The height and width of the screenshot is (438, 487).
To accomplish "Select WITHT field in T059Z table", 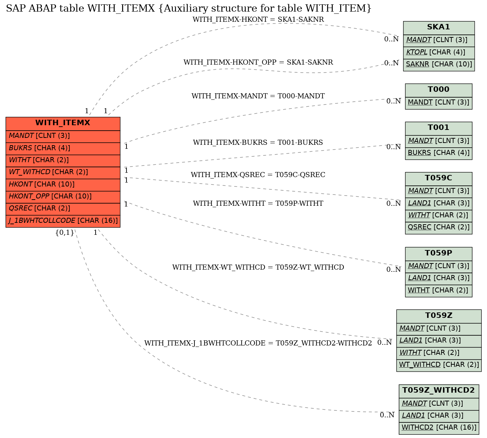I will [439, 353].
